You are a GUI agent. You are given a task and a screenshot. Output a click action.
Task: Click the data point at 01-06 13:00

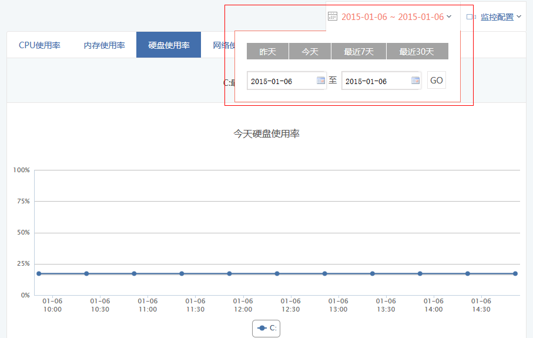click(325, 274)
